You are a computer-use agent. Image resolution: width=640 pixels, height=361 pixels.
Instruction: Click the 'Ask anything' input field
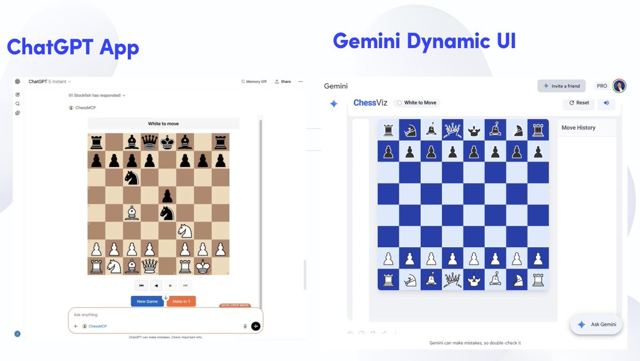tap(165, 315)
